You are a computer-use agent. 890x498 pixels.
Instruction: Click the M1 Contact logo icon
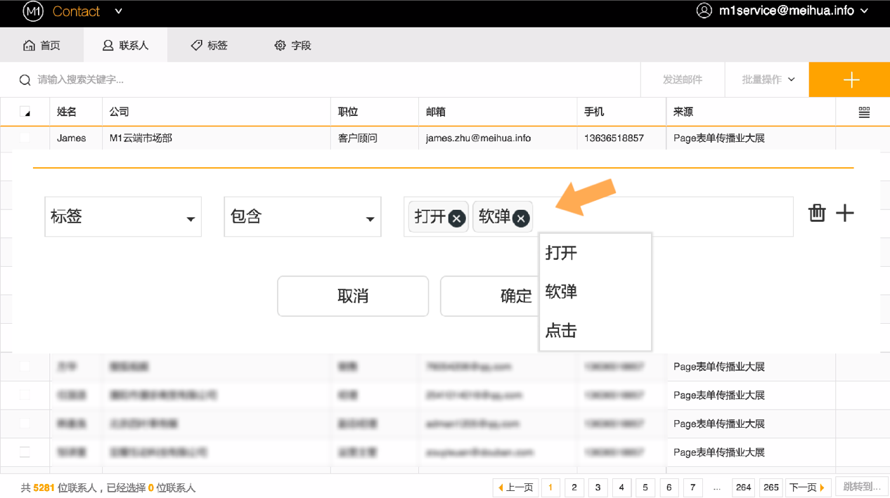33,11
